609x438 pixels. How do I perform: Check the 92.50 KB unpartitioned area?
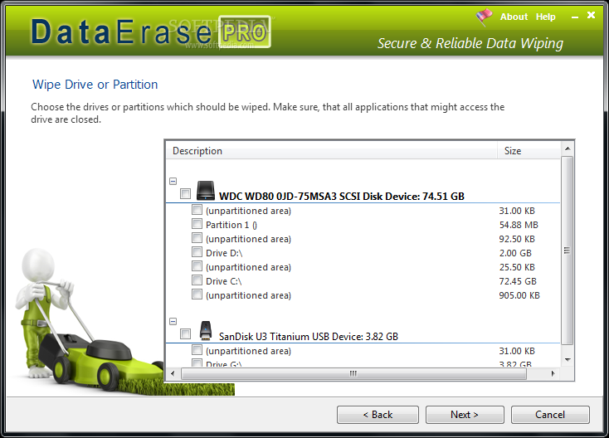(x=197, y=238)
